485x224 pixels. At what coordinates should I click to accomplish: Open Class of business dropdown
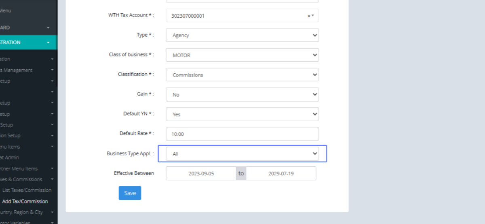pos(242,55)
